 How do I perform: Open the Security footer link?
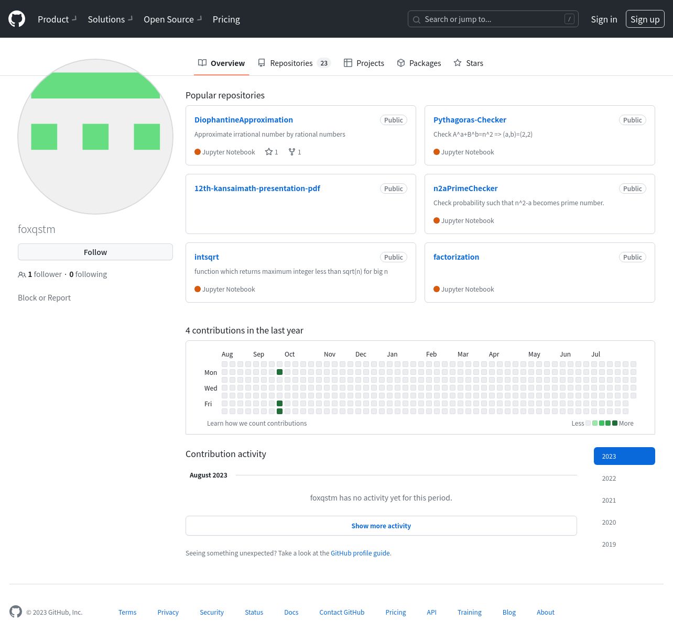tap(212, 612)
